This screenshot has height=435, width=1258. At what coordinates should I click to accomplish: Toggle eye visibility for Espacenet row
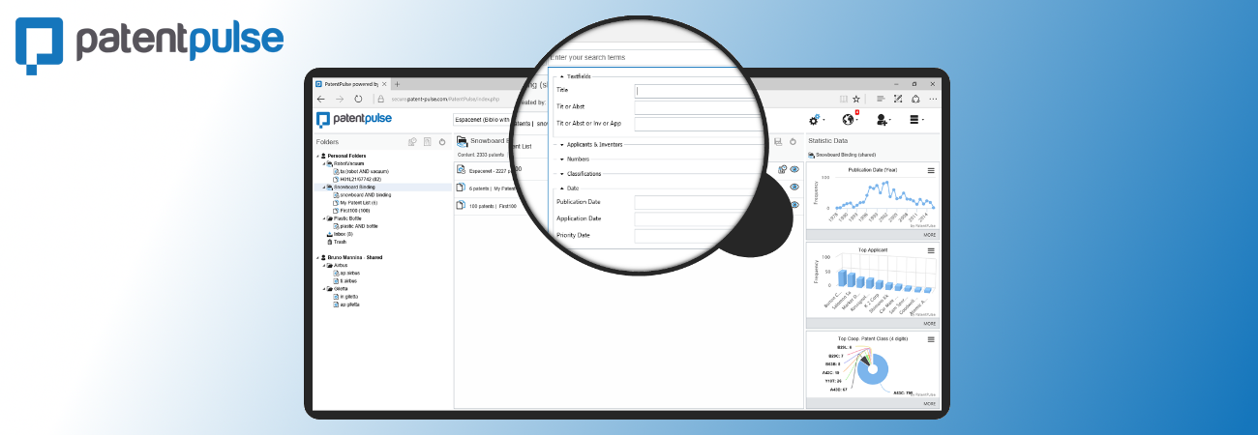click(x=794, y=169)
